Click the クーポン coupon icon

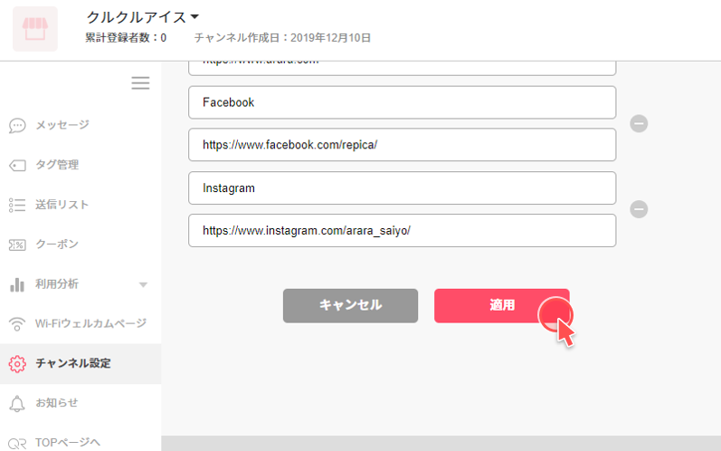[17, 245]
